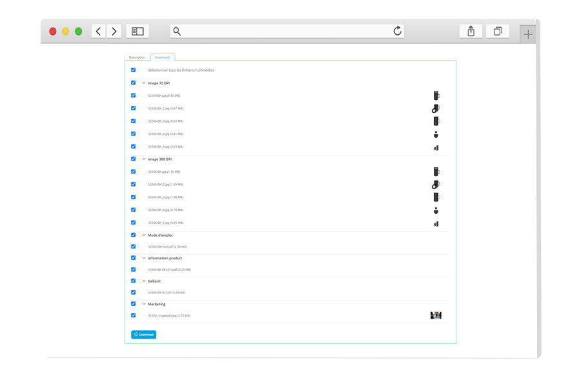Click the browser back arrow icon
Screen dimensions: 581x387
click(98, 30)
